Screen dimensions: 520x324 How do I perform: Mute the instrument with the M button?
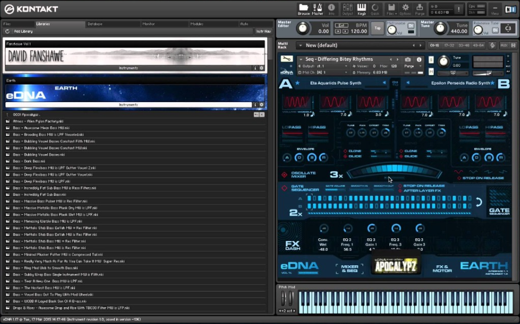point(431,71)
